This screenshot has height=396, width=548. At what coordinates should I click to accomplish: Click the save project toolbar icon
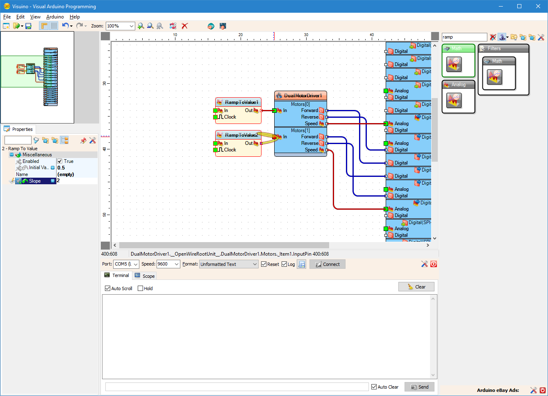(x=29, y=26)
